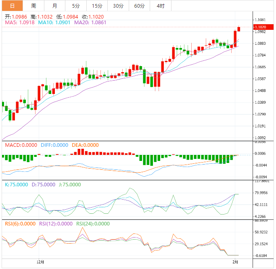Click the MACD: 0.0000 label
Image resolution: width=276 pixels, height=269 pixels.
pyautogui.click(x=21, y=145)
